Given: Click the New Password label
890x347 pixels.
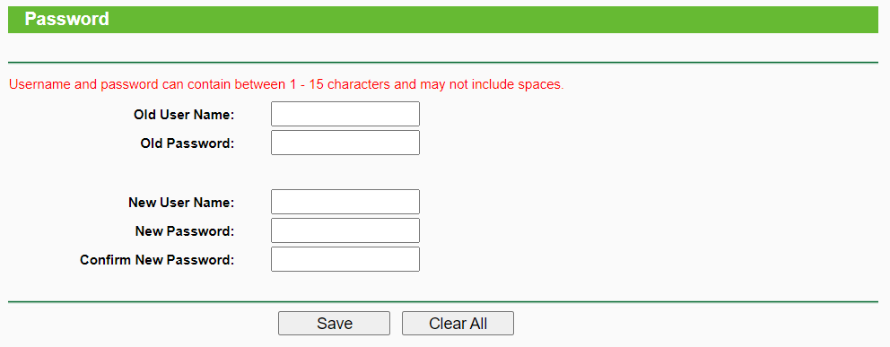Looking at the screenshot, I should [x=185, y=231].
